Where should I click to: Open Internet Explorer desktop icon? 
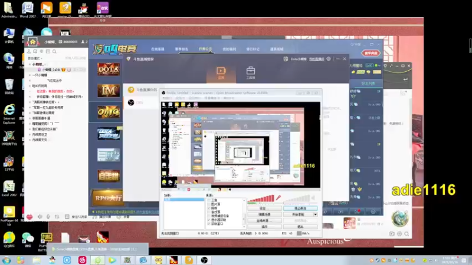(9, 114)
